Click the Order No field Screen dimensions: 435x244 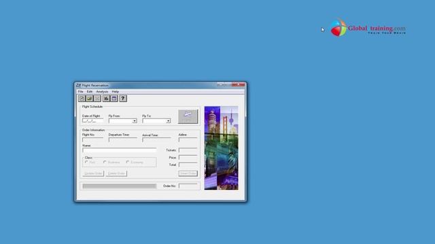pos(188,186)
